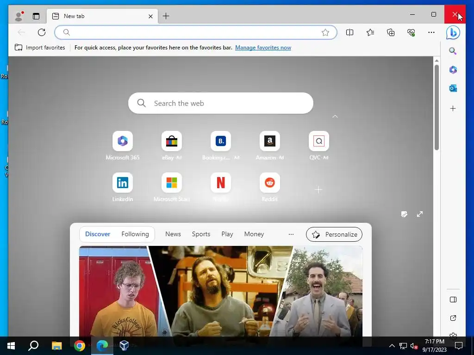Add this page to favorites star
Screen dimensions: 474x355
coord(325,32)
